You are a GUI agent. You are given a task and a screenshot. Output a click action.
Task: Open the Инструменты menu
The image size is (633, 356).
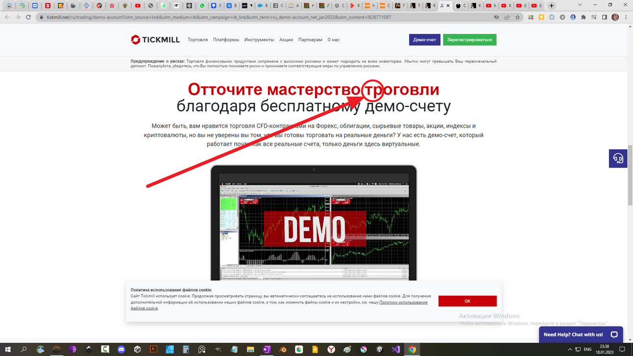259,40
